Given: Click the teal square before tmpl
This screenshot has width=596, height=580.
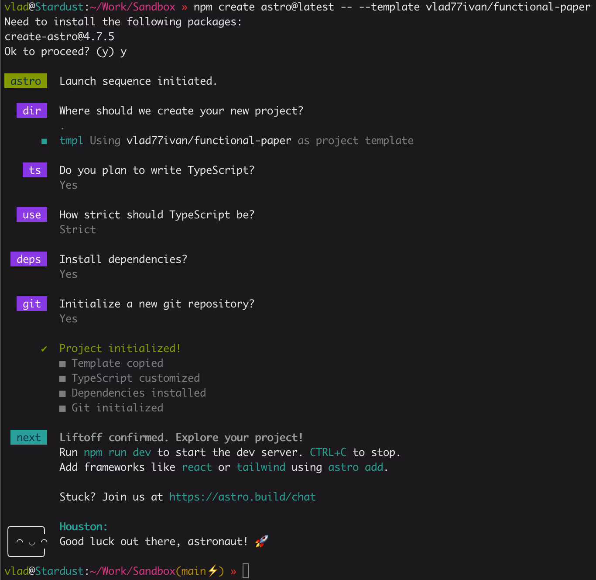Looking at the screenshot, I should (x=44, y=141).
